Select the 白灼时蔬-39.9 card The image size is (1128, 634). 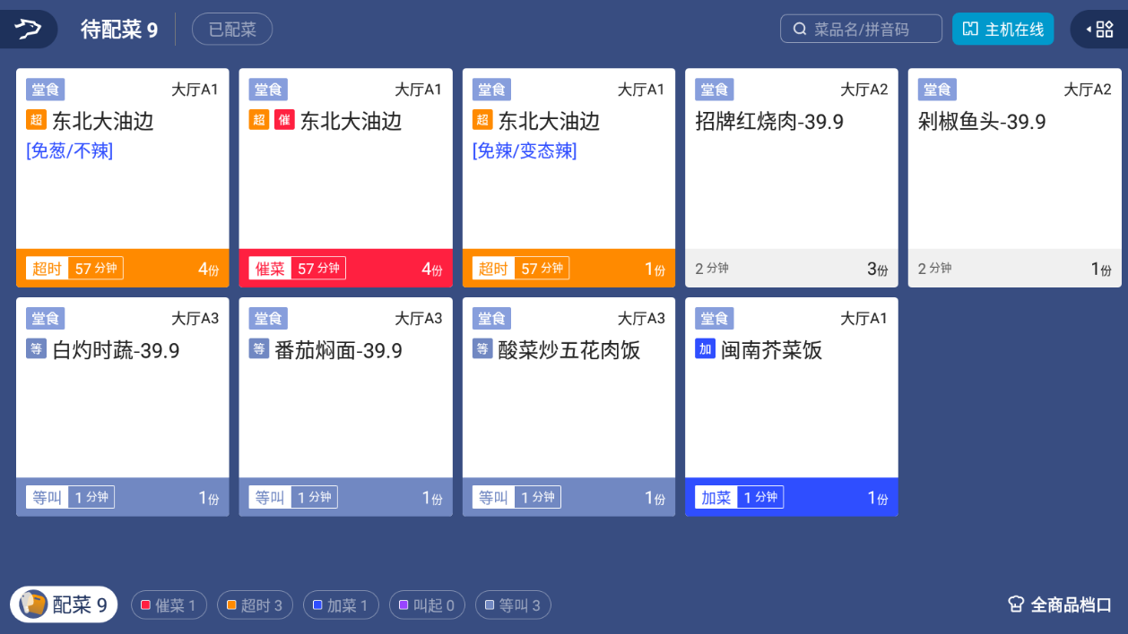(x=123, y=407)
